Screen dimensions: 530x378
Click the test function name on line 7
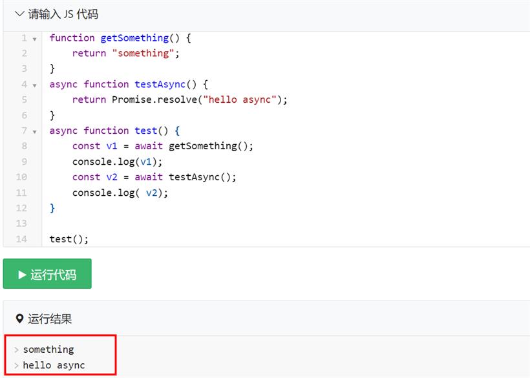[145, 131]
